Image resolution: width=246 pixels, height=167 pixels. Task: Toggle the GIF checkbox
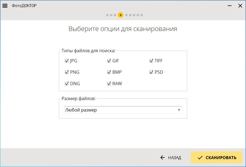(109, 61)
